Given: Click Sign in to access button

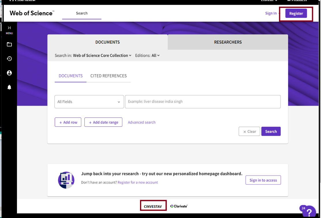Looking at the screenshot, I should [x=263, y=180].
